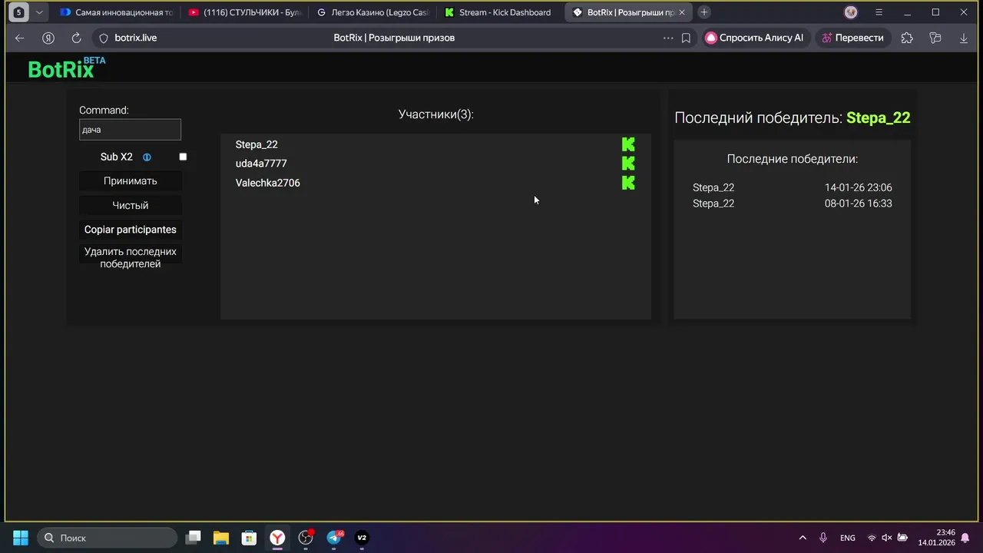The height and width of the screenshot is (553, 983).
Task: Click the Участники(3) heading
Action: (x=436, y=114)
